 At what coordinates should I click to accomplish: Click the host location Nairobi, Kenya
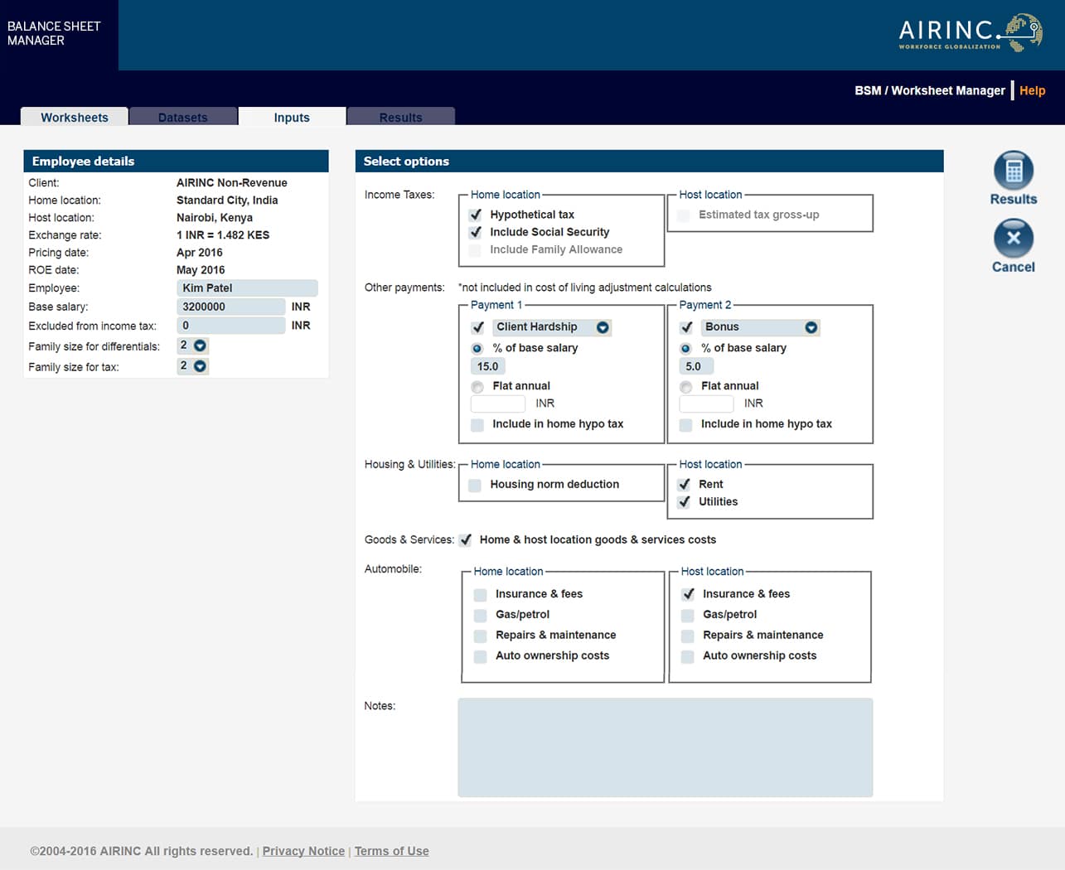(215, 218)
